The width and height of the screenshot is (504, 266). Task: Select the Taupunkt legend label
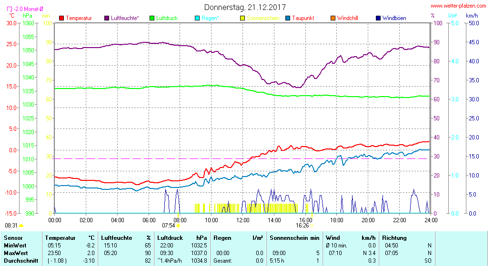pyautogui.click(x=303, y=18)
